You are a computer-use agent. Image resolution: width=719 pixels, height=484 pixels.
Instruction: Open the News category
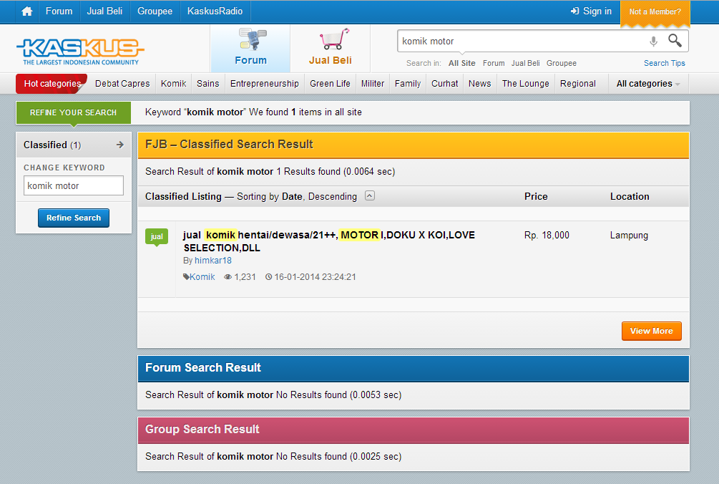point(479,84)
